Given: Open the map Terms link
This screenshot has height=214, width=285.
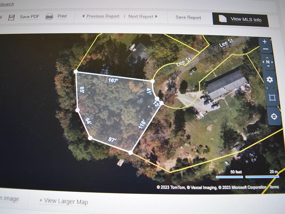Looking at the screenshot, I should (x=274, y=187).
